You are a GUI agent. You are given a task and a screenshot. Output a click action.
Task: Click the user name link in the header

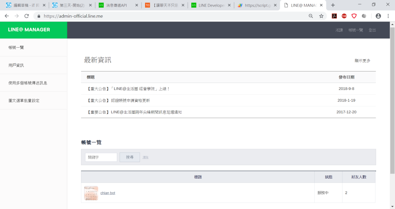tap(339, 30)
